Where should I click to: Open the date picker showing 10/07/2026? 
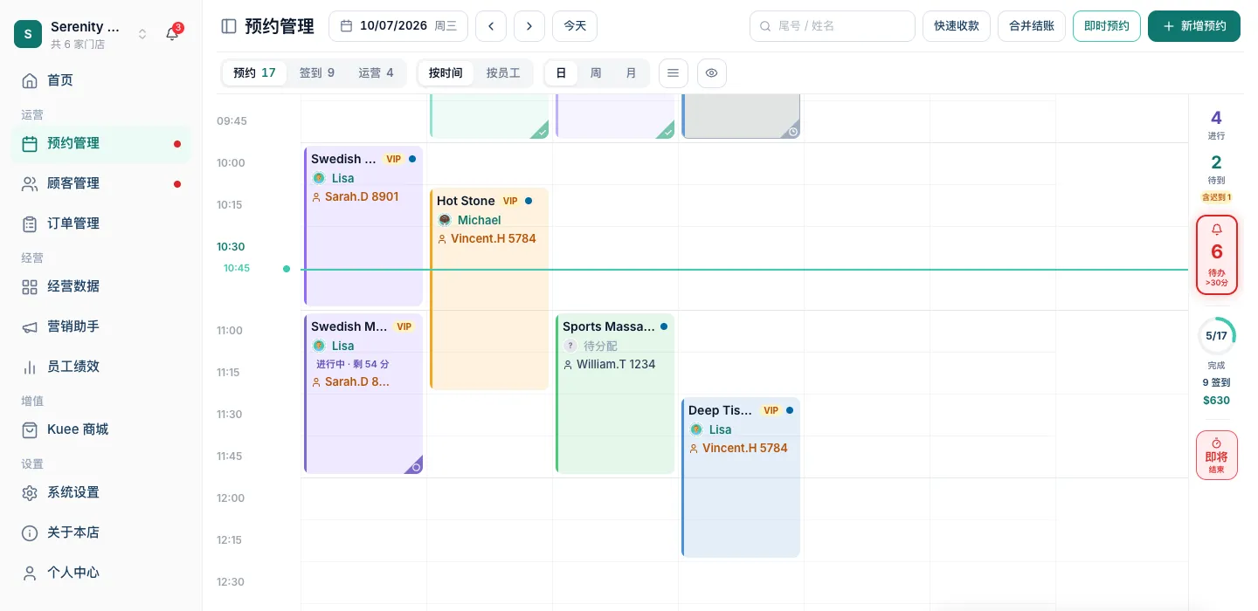click(398, 26)
